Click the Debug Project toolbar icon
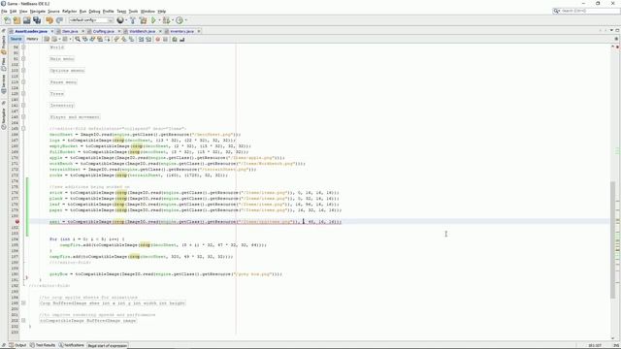This screenshot has height=349, width=621. click(166, 20)
